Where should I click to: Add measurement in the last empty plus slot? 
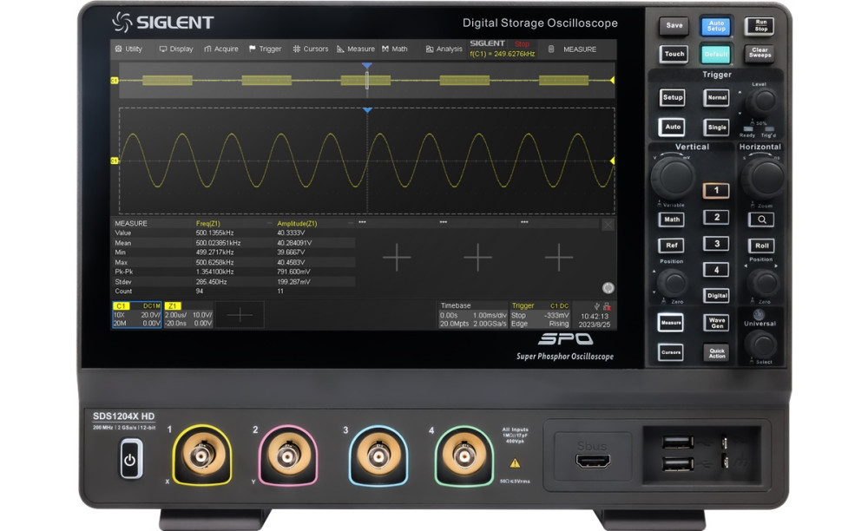click(558, 257)
